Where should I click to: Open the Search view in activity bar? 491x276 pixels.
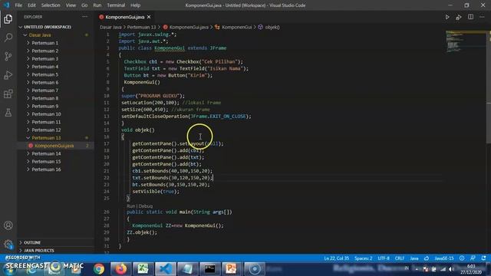pyautogui.click(x=8, y=38)
